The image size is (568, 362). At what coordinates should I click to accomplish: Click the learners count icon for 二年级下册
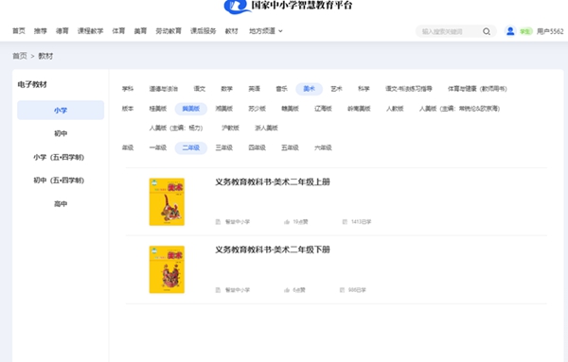pyautogui.click(x=342, y=290)
